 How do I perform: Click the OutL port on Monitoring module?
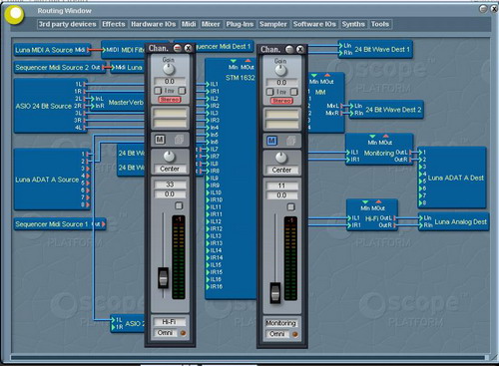(410, 153)
